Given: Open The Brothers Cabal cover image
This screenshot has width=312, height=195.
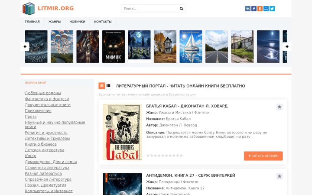Looking at the screenshot, I should click(122, 132).
